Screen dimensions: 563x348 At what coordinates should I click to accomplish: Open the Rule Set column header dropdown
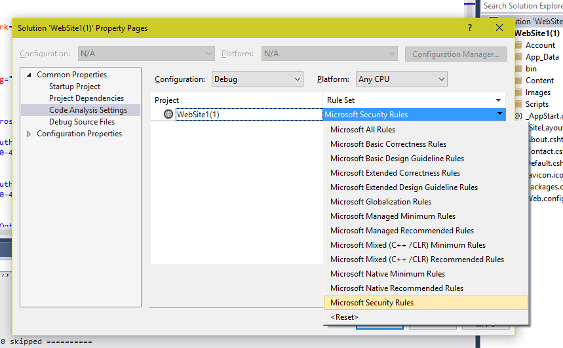(498, 100)
